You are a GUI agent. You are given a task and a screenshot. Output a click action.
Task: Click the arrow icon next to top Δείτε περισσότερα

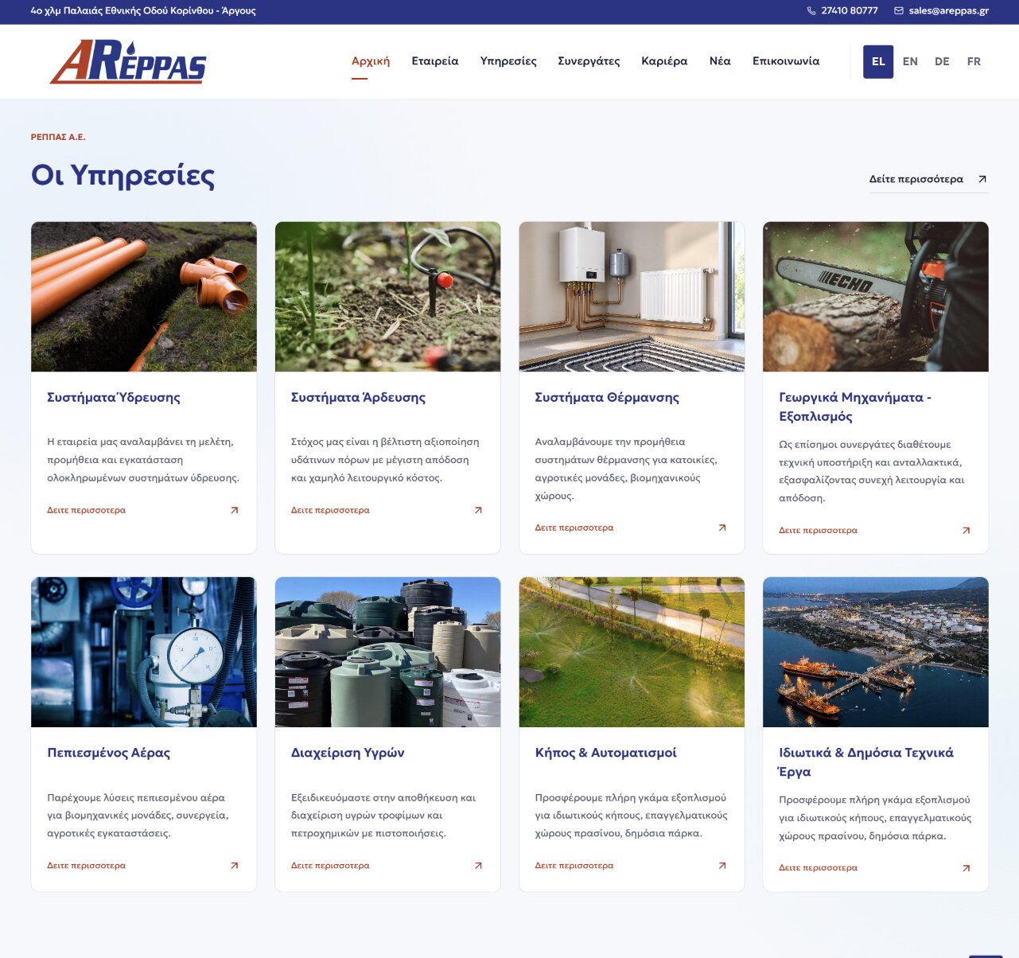click(982, 179)
